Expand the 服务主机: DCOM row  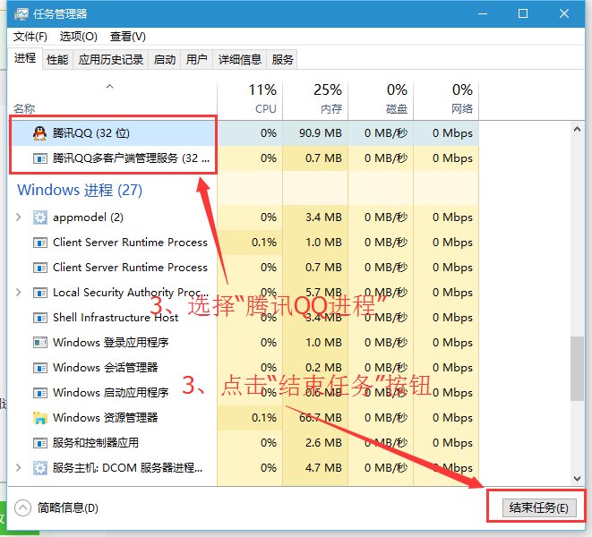[x=18, y=468]
